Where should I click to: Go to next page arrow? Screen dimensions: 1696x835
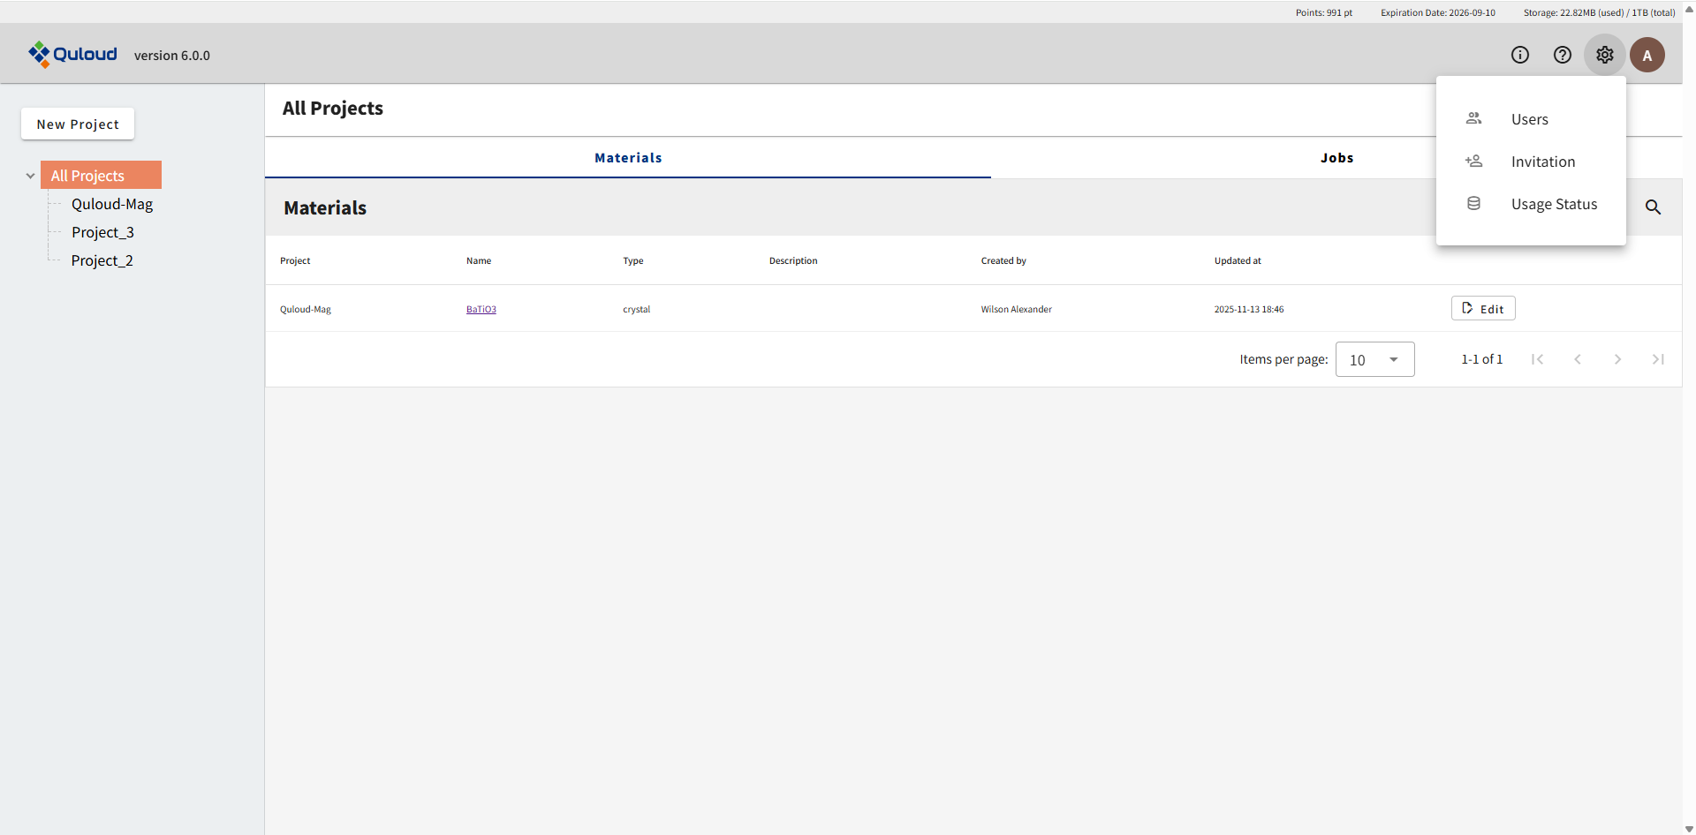(x=1617, y=359)
